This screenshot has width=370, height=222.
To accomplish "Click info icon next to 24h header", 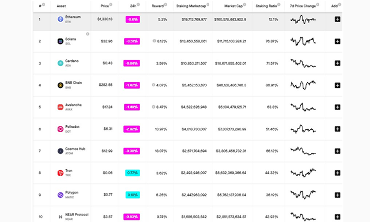I will point(138,4).
